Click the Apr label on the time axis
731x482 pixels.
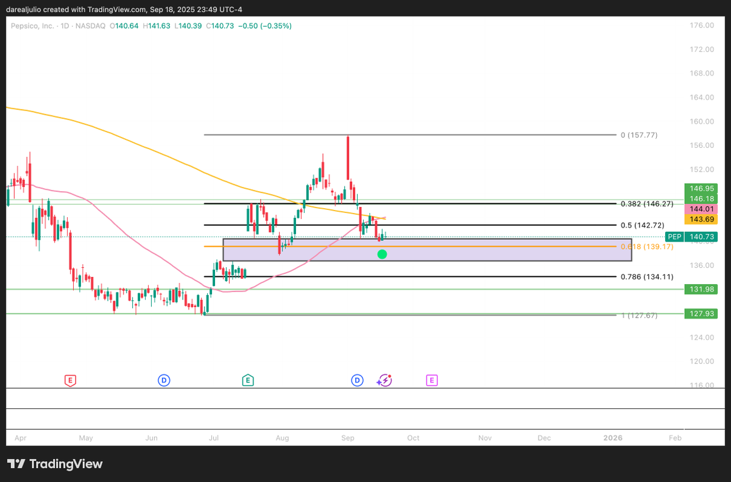click(x=20, y=438)
